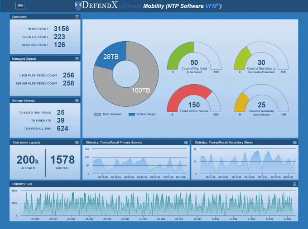The height and width of the screenshot is (229, 308).
Task: Click the TB Saved This Period value 25
Action: tap(61, 112)
